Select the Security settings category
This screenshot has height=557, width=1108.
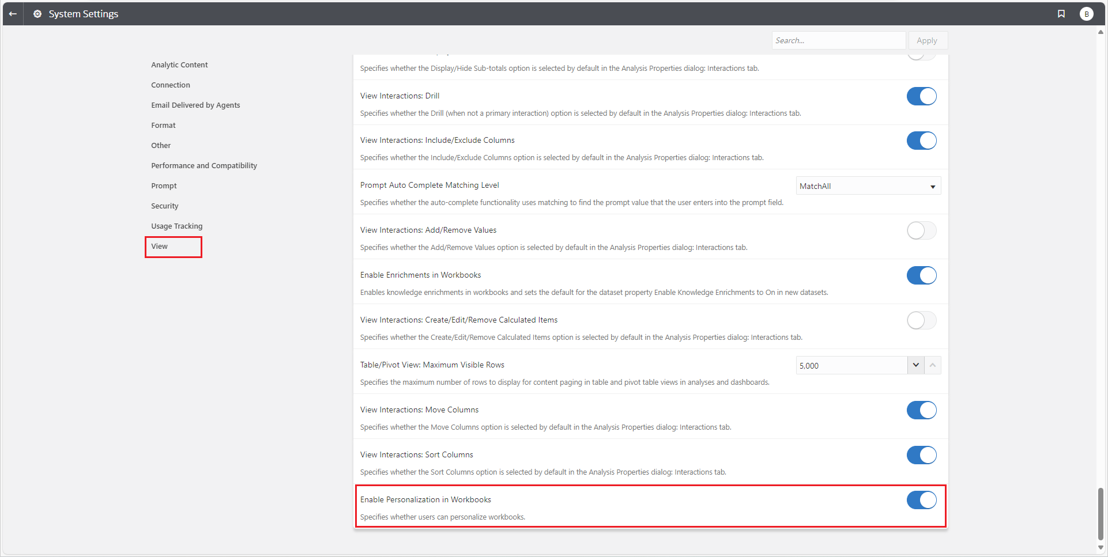coord(164,206)
